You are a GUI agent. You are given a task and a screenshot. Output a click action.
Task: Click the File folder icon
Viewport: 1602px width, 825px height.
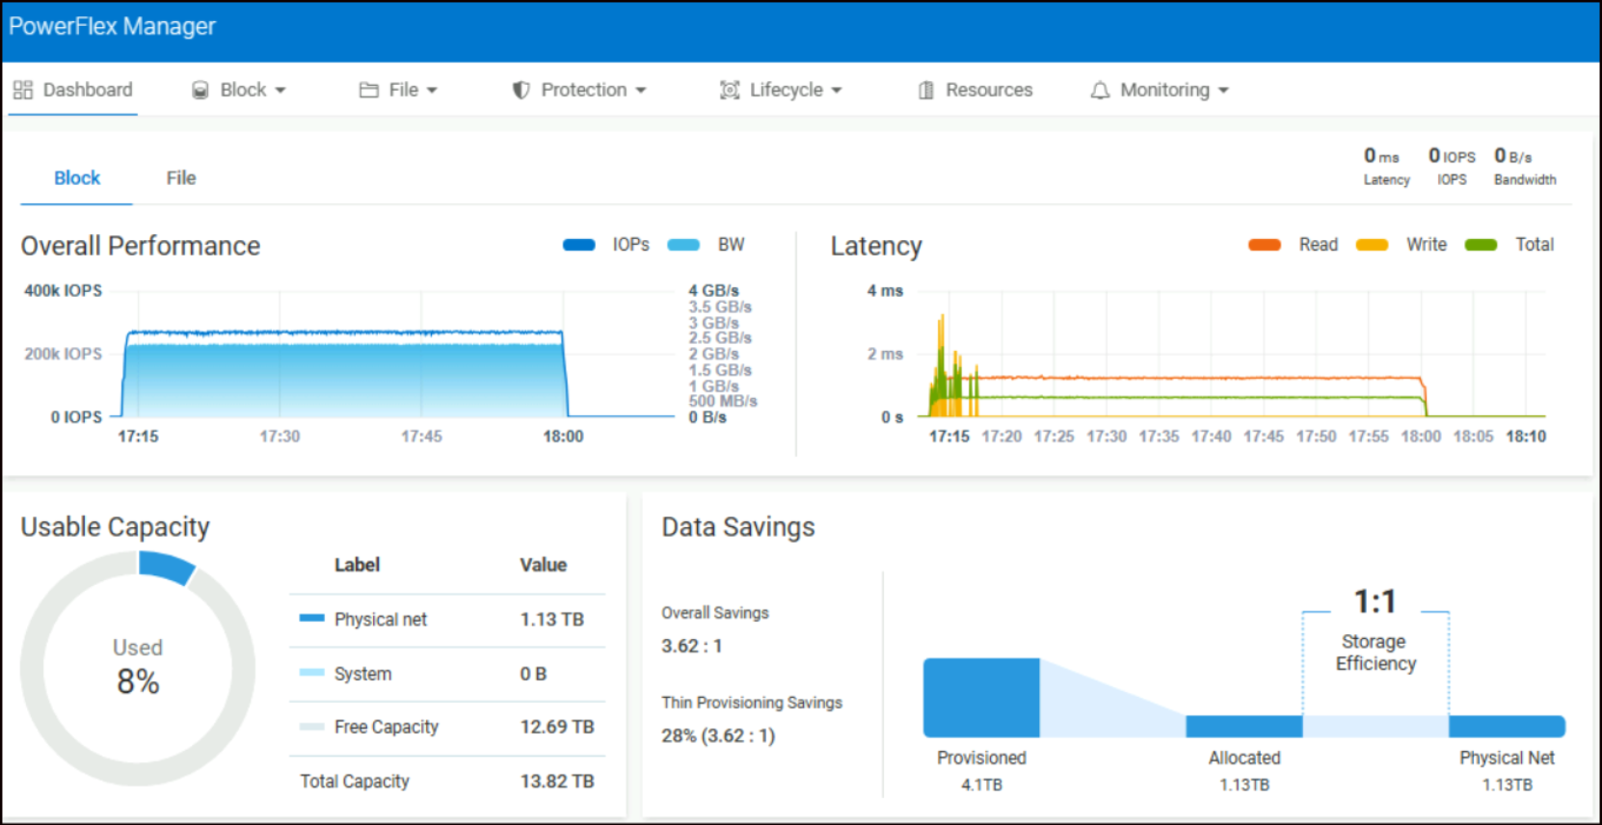(x=368, y=90)
